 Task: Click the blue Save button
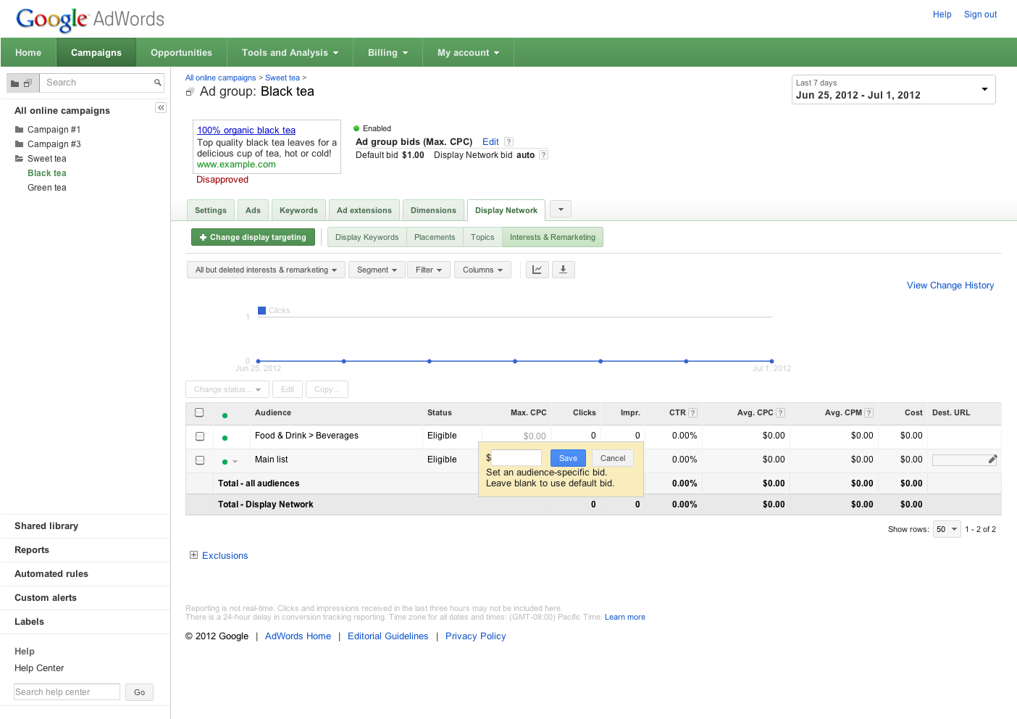pyautogui.click(x=568, y=458)
